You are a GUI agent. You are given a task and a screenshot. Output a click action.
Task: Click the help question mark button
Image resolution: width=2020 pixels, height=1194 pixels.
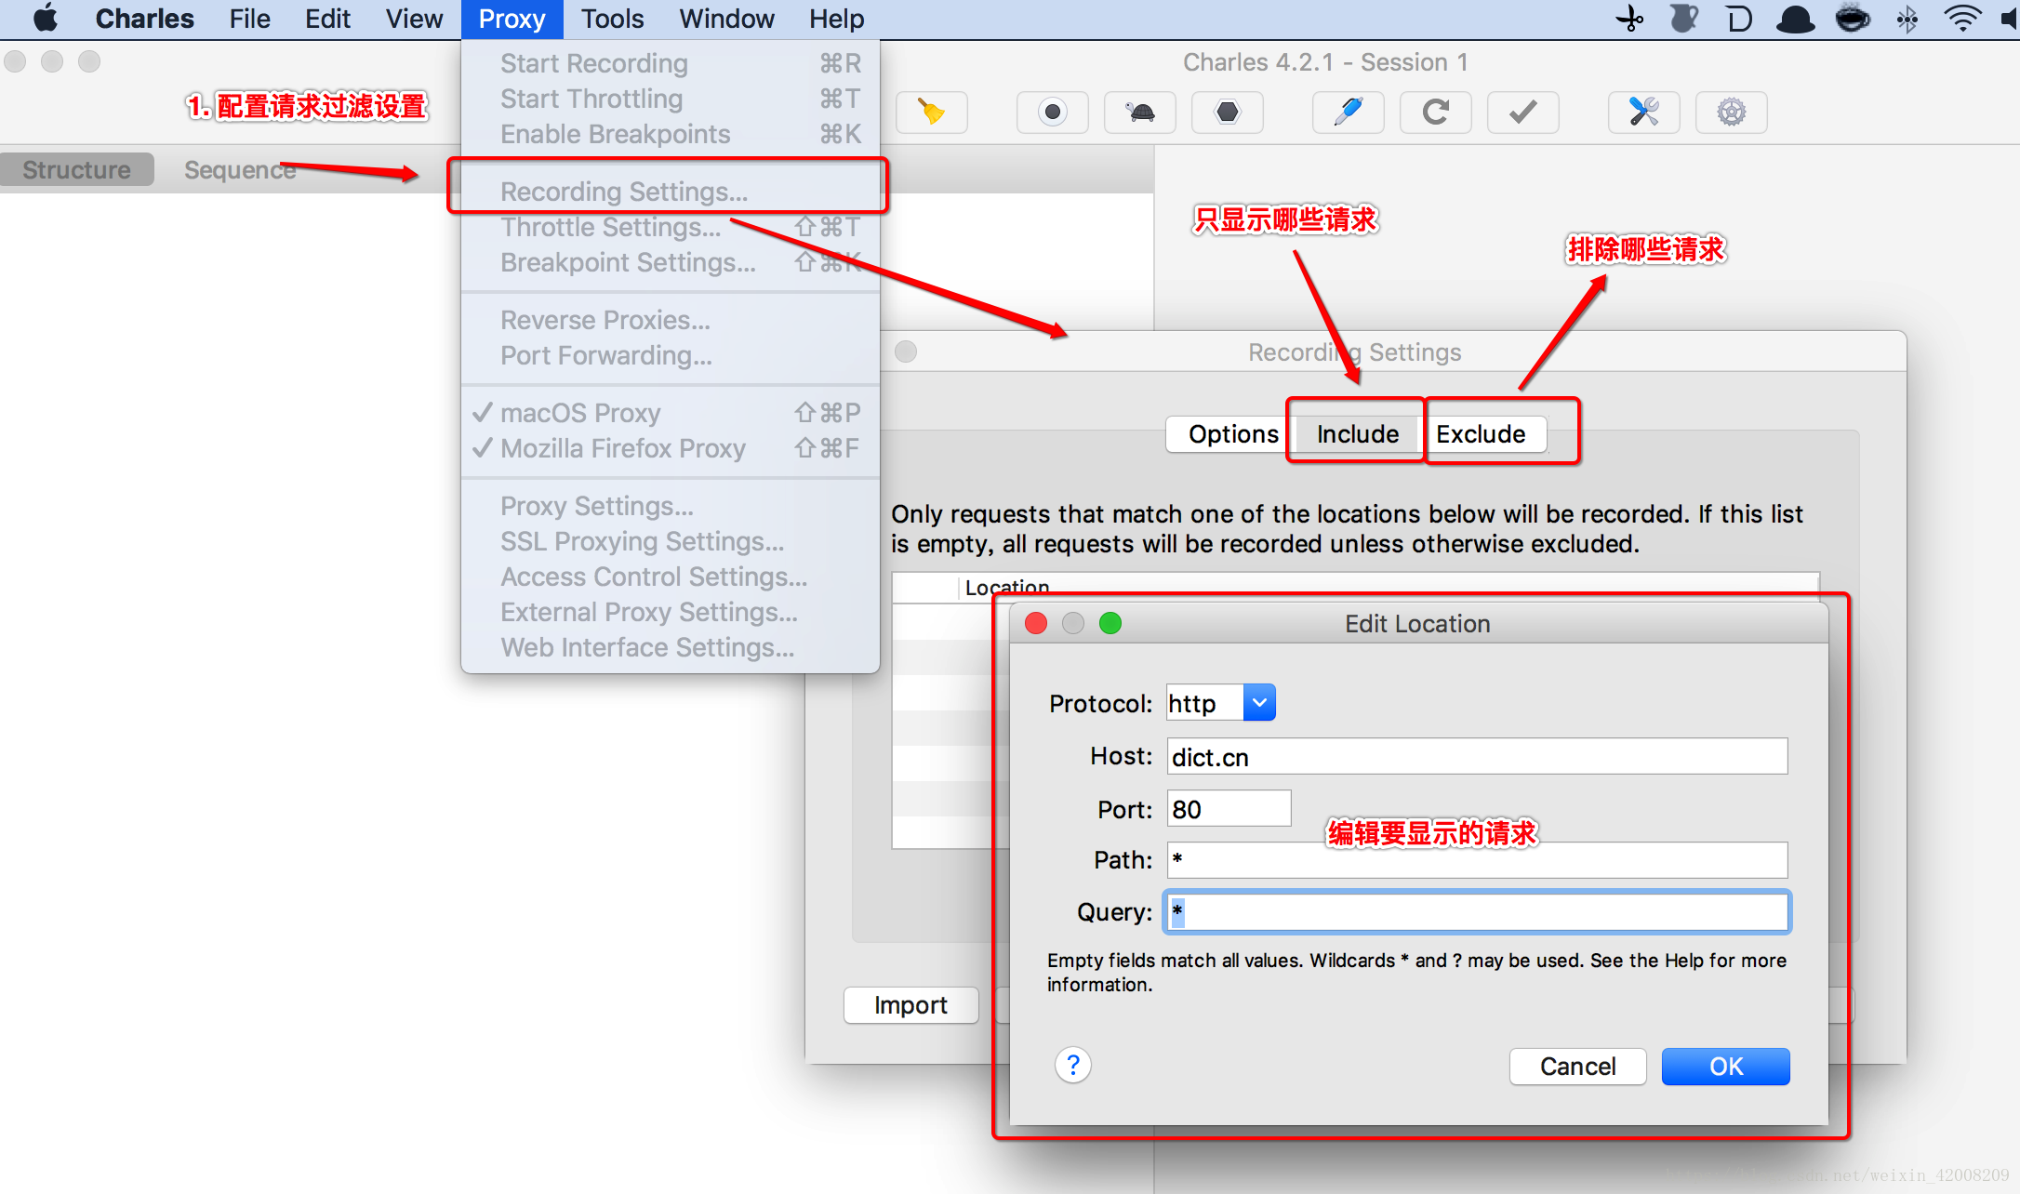(1073, 1065)
